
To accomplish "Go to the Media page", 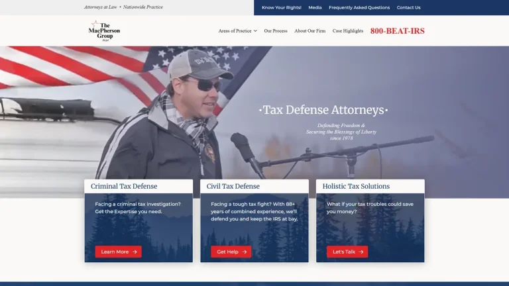I will point(315,7).
